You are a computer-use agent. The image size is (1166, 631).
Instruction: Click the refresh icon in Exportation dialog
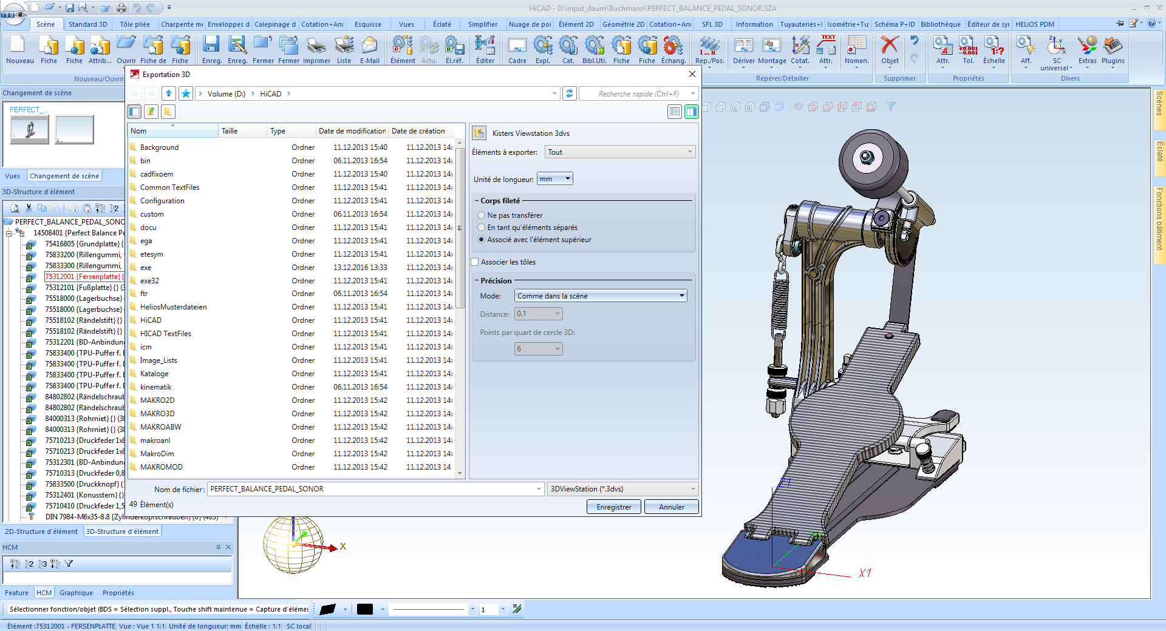(x=569, y=93)
